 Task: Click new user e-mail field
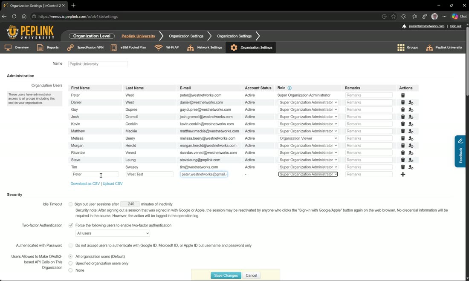[204, 174]
